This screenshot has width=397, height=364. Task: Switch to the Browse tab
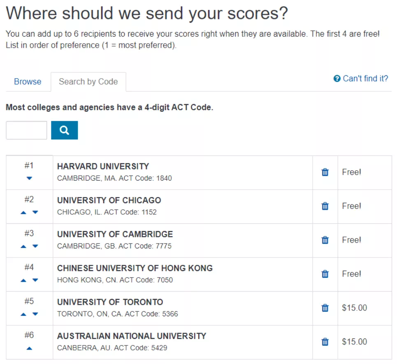coord(28,81)
